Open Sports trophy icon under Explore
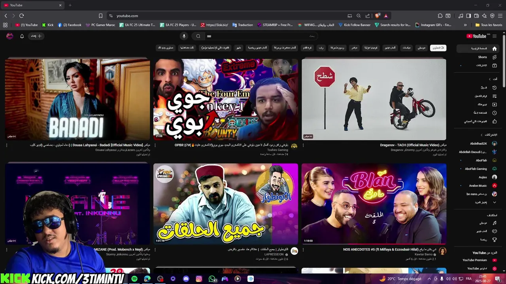 coord(495,239)
